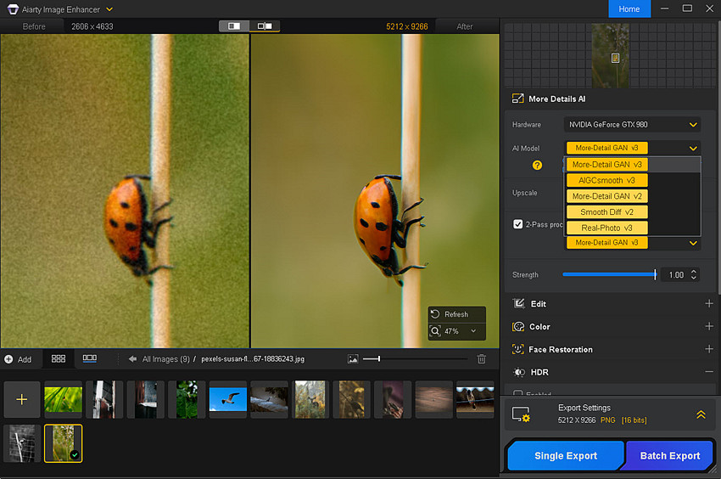Screen dimensions: 721x479
Task: Expand the Face Restoration section
Action: pyautogui.click(x=708, y=349)
